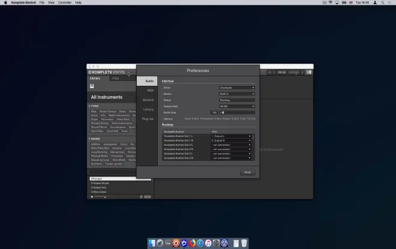
Task: Select the 3 Octave Sub preset
Action: tap(121, 188)
